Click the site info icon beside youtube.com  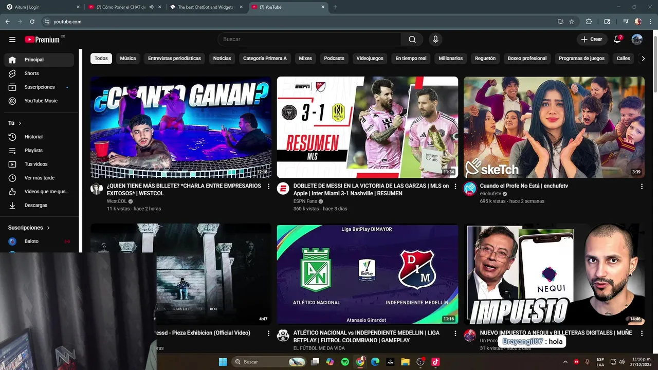pyautogui.click(x=47, y=22)
